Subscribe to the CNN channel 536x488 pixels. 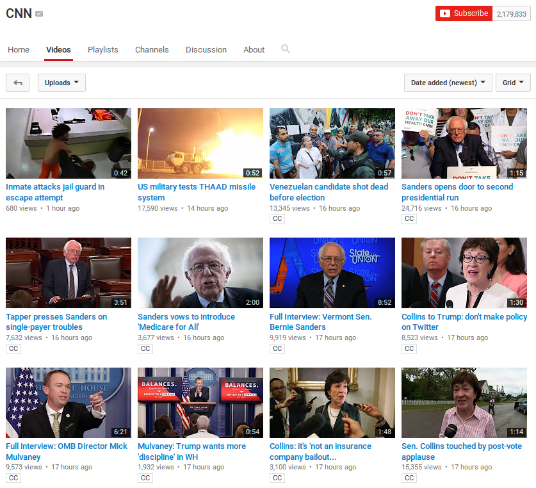(x=464, y=13)
